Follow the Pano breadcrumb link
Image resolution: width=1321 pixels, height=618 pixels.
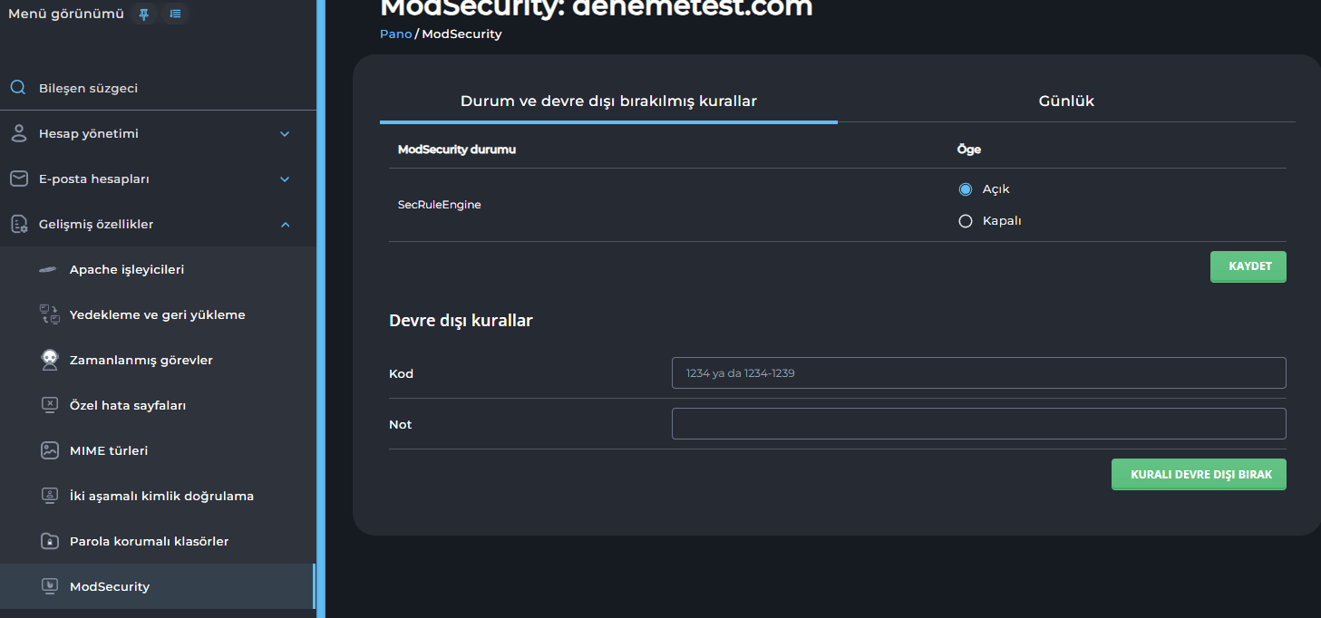395,34
